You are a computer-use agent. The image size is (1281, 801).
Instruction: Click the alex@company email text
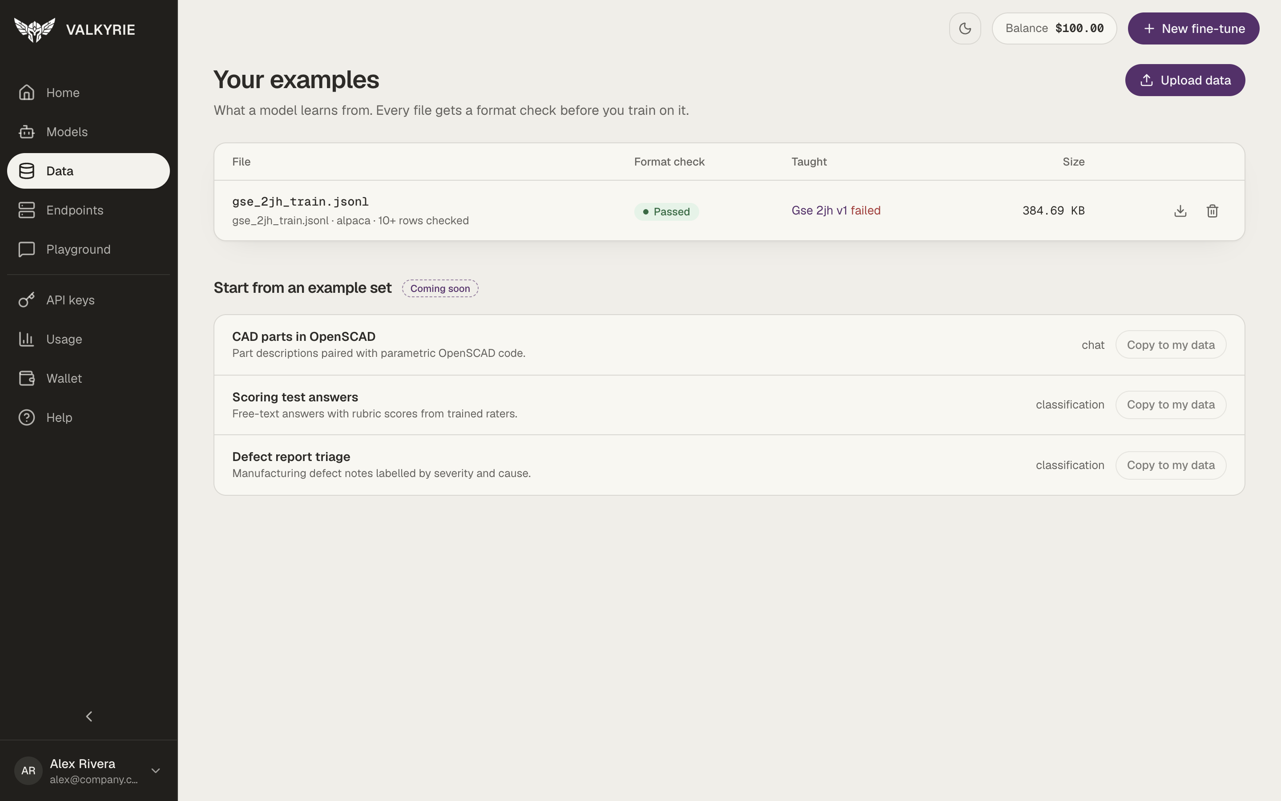pyautogui.click(x=94, y=780)
